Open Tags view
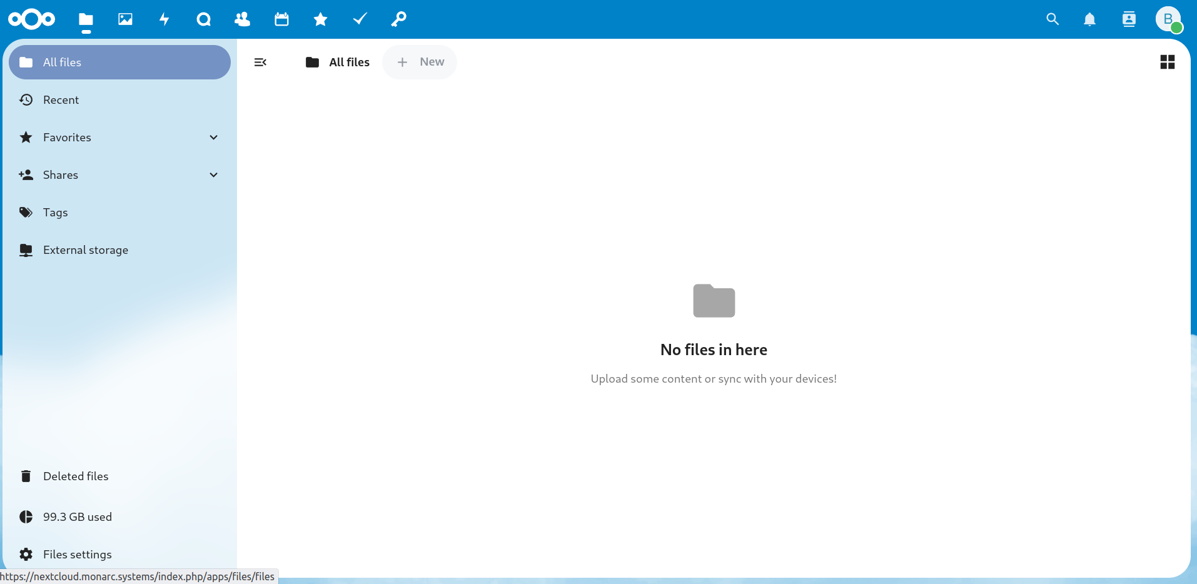 point(120,213)
